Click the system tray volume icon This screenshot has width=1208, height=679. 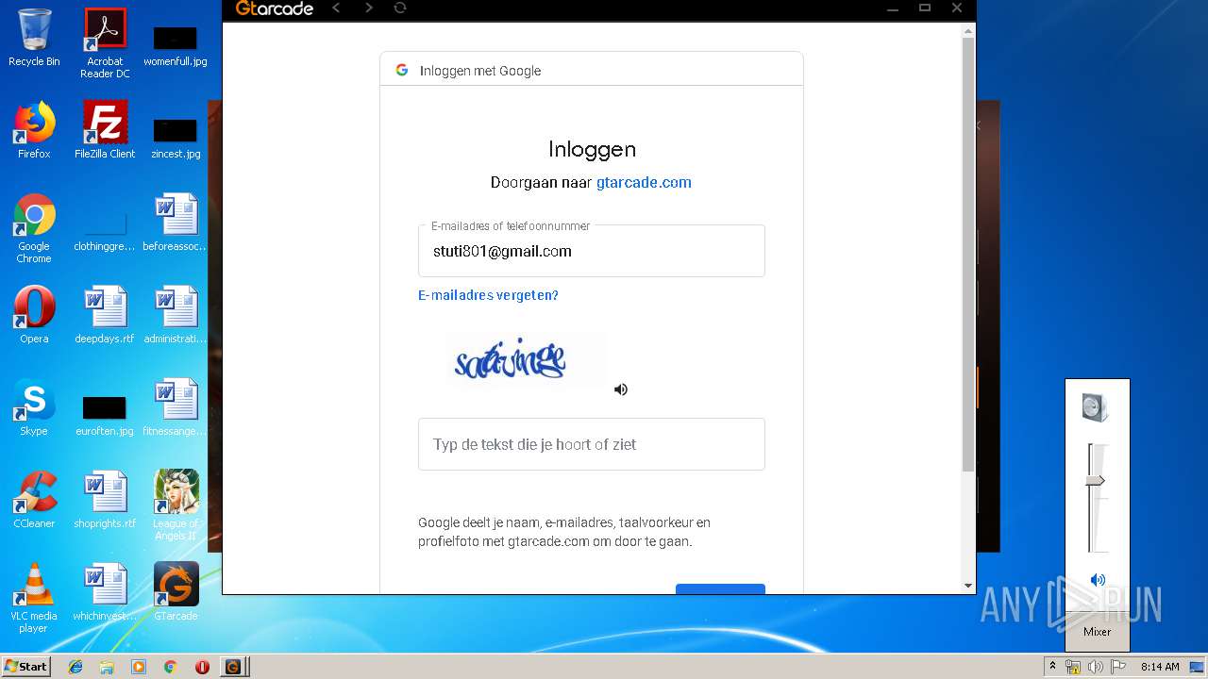(1096, 667)
